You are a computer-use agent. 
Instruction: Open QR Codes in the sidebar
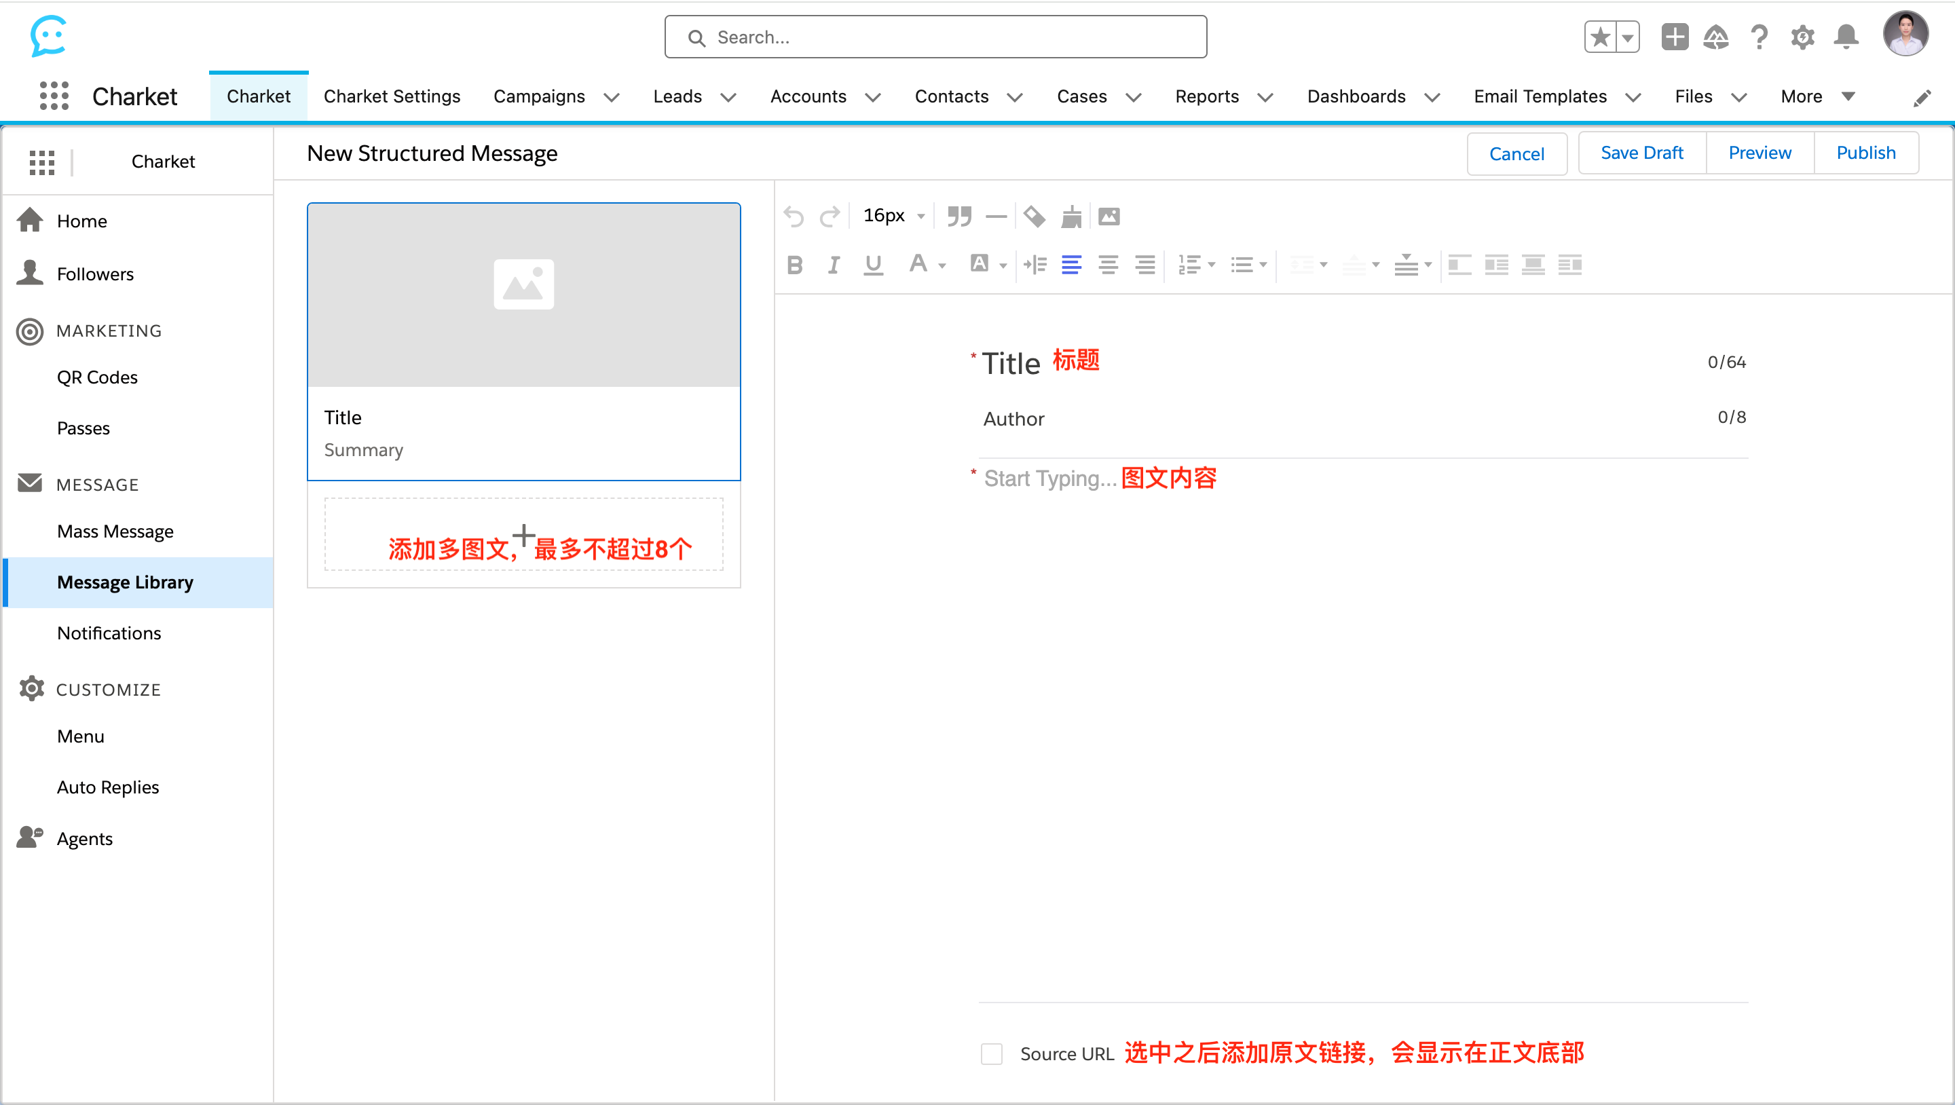pos(97,377)
